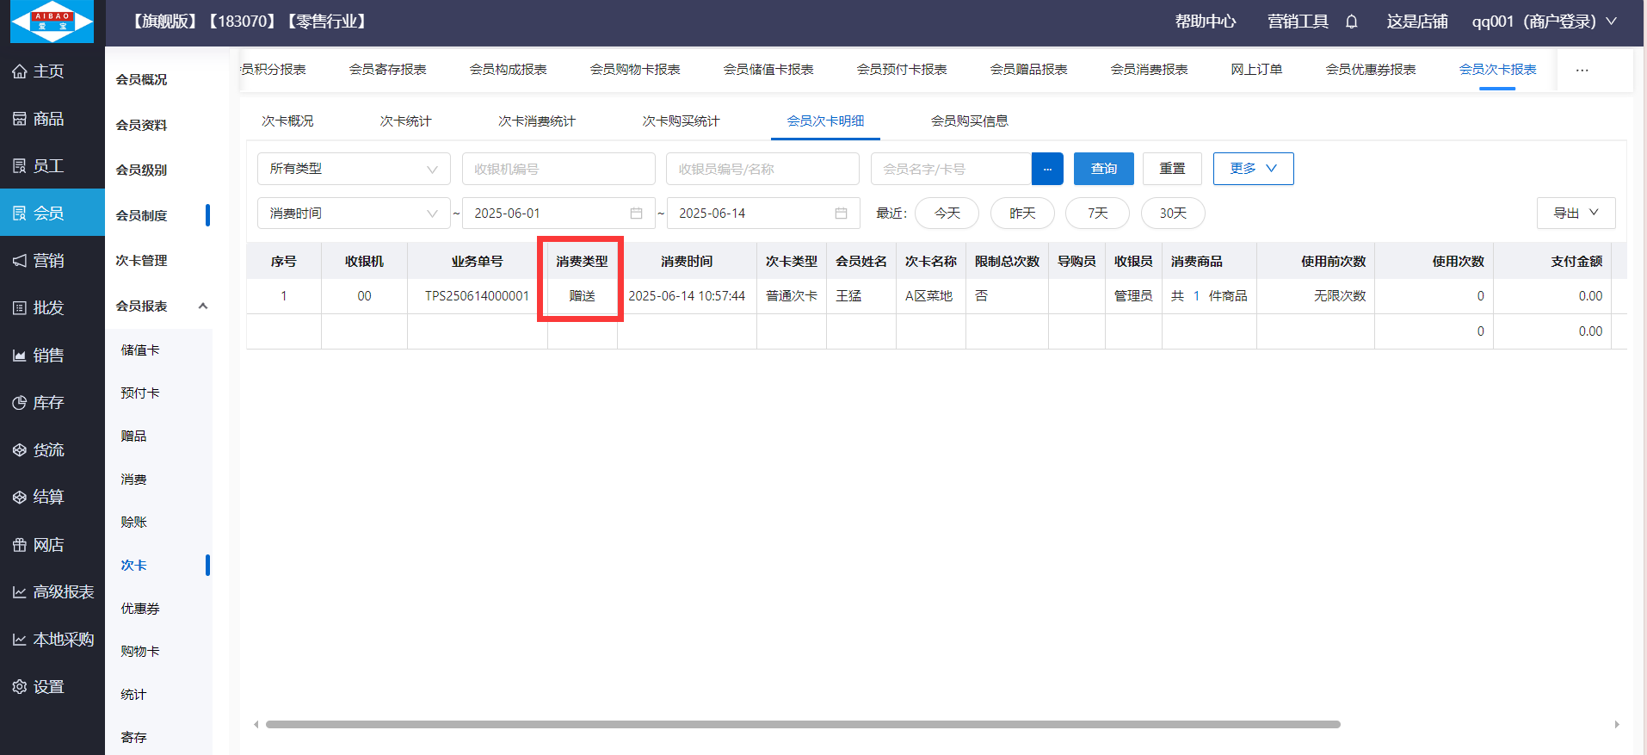The width and height of the screenshot is (1647, 755).
Task: Select the 营销 marketing megaphone icon
Action: pos(20,261)
